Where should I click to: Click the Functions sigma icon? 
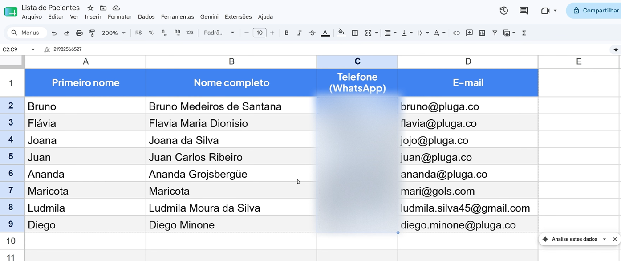point(524,33)
